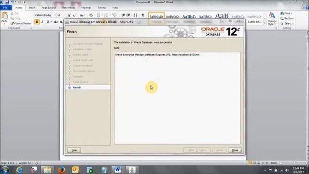This screenshot has width=309, height=174.
Task: Switch to the Page Layout ribbon tab
Action: pos(49,8)
